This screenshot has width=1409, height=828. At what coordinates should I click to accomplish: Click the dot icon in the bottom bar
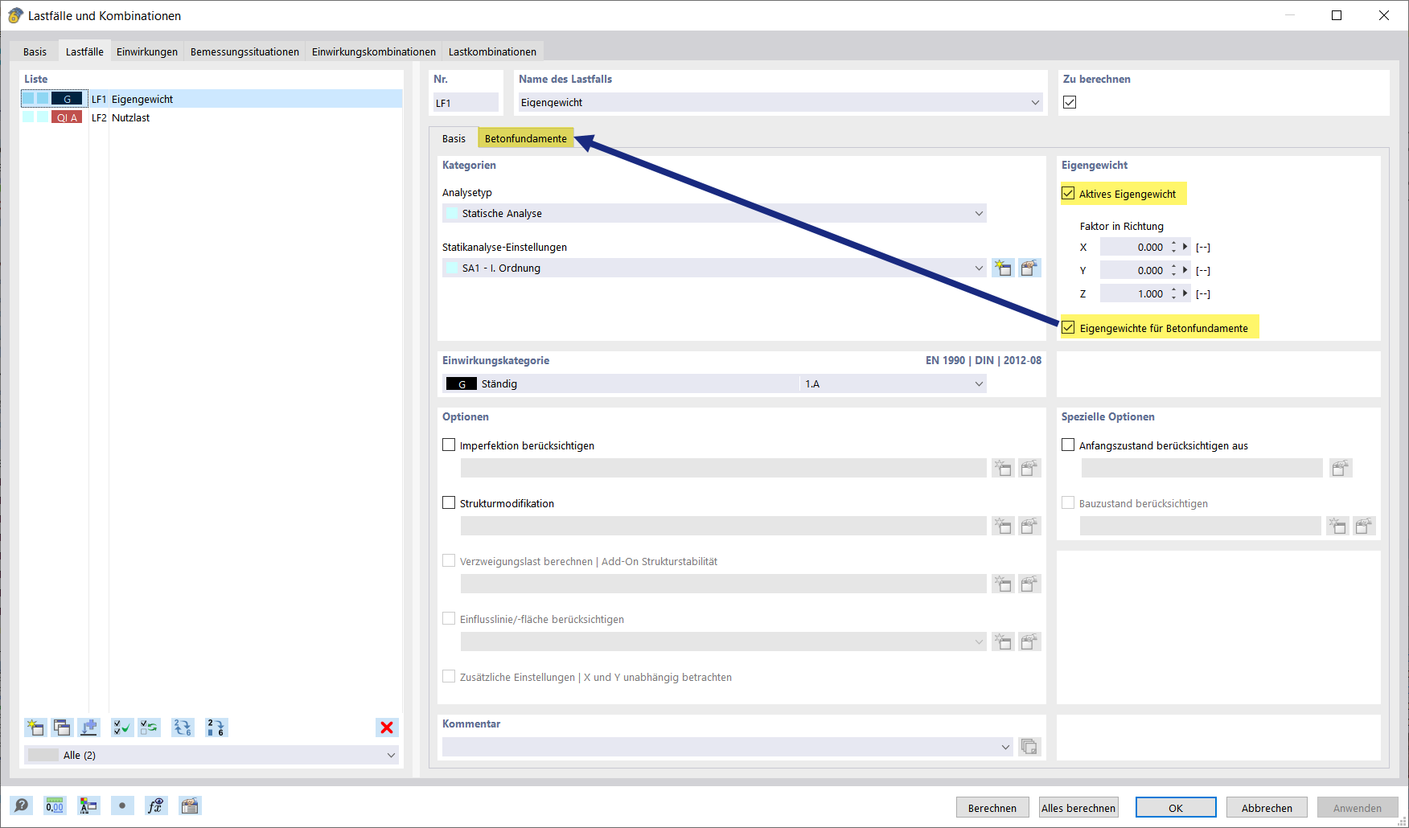tap(122, 805)
